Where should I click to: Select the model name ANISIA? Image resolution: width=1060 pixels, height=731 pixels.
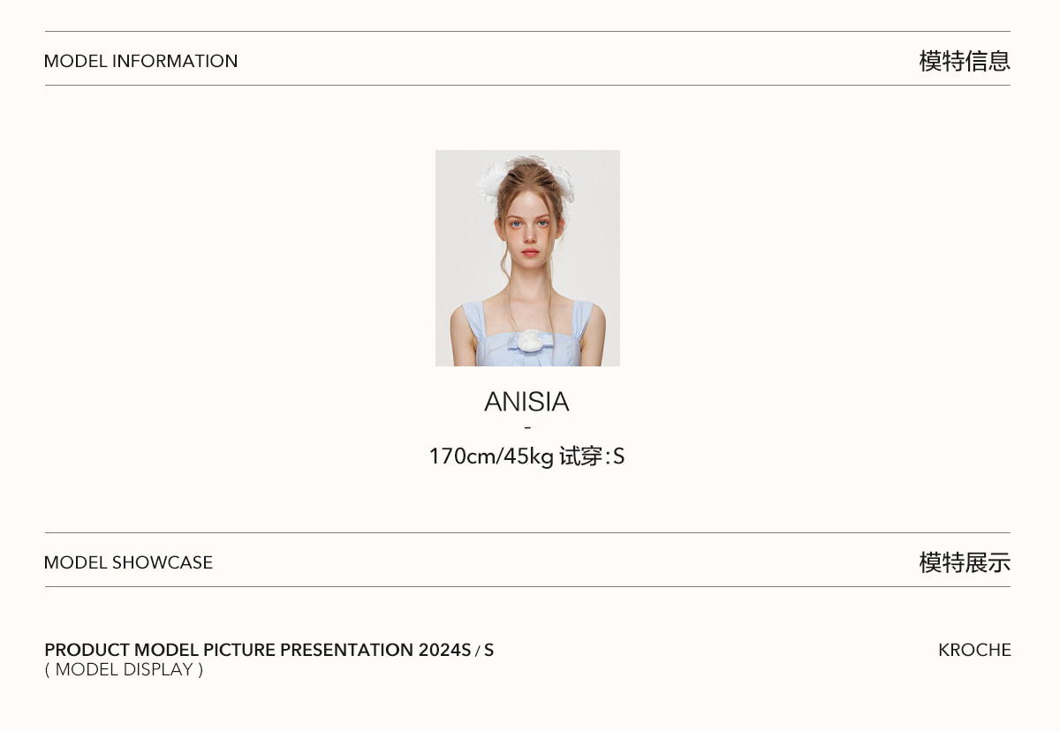(x=526, y=402)
